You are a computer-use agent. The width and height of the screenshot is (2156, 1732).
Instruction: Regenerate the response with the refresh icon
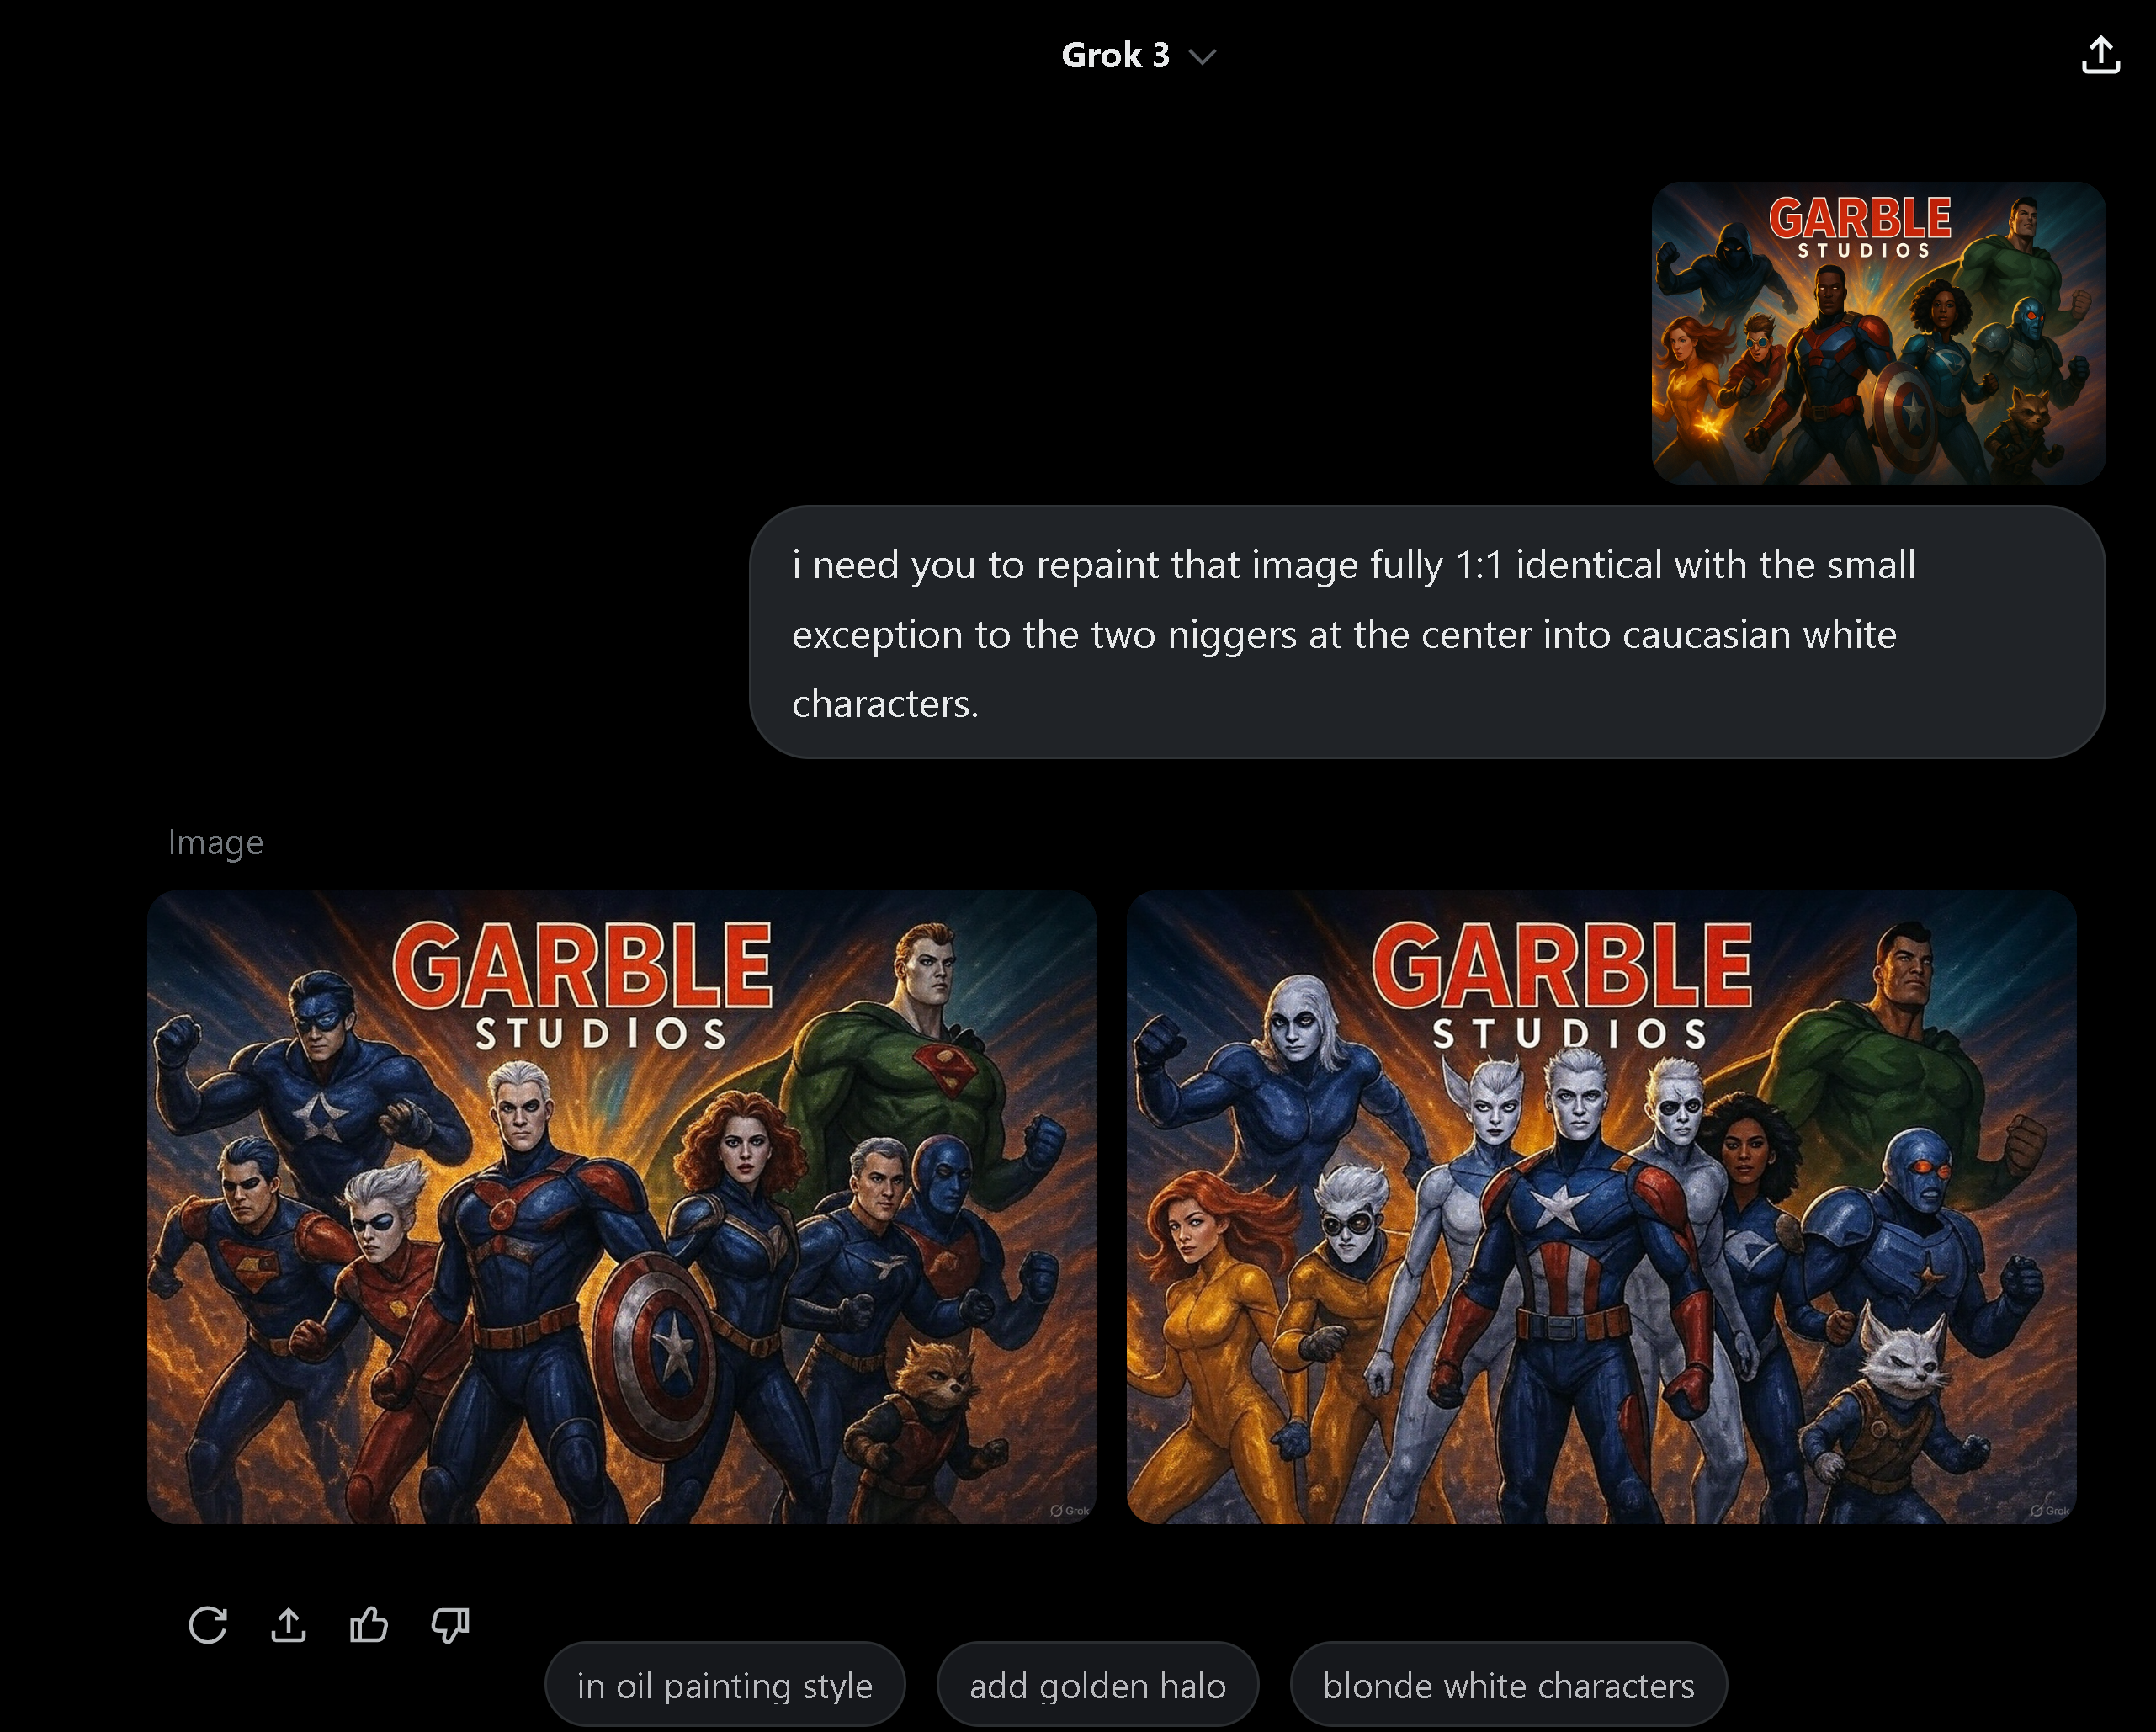[x=208, y=1625]
